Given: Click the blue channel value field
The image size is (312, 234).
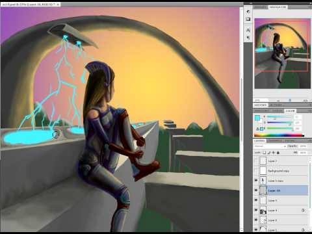Looking at the screenshot, I should click(297, 129).
